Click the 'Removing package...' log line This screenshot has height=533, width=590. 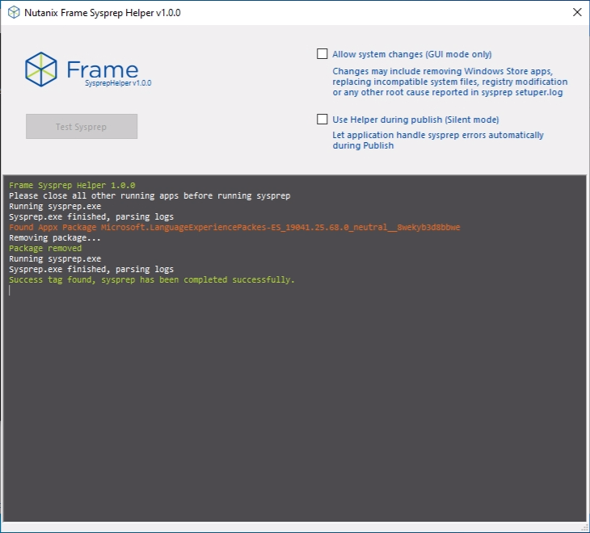click(55, 238)
